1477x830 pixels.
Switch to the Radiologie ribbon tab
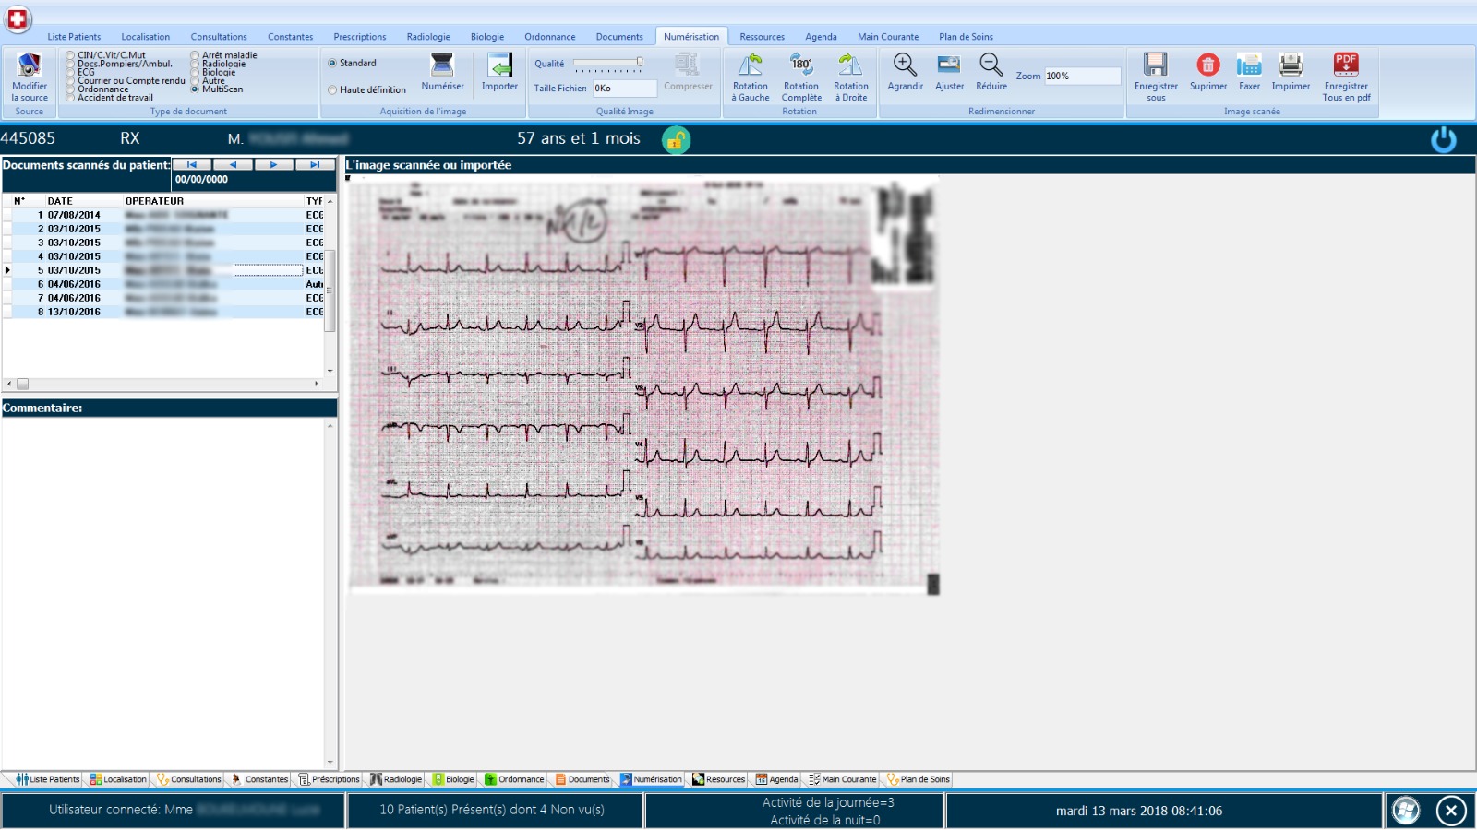(428, 37)
